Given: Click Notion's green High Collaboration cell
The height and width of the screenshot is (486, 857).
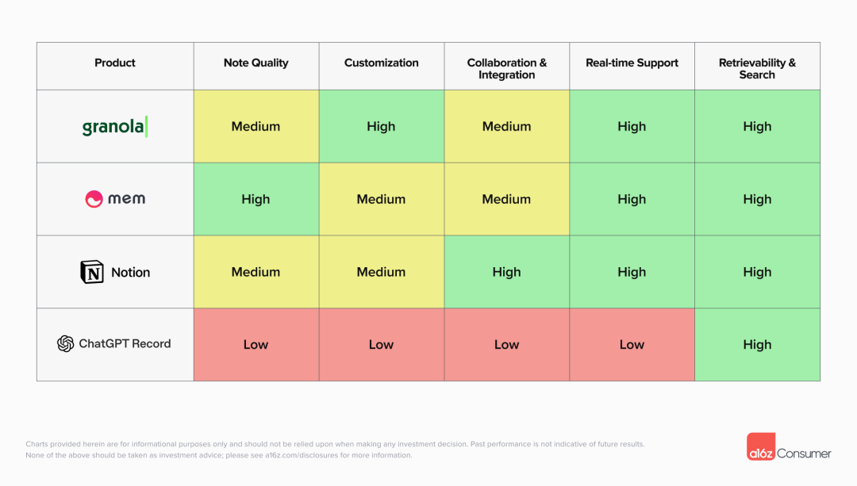Looking at the screenshot, I should 506,273.
